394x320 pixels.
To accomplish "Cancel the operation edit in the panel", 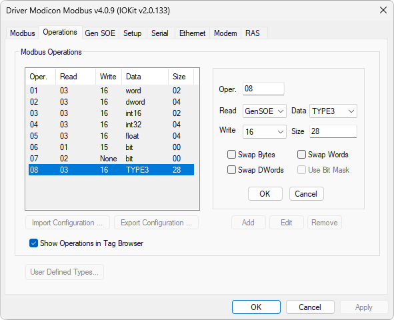I will (x=306, y=193).
